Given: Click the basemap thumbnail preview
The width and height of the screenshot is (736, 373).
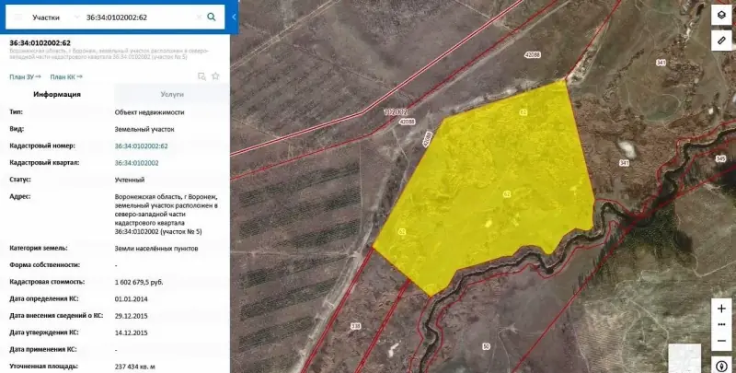Looking at the screenshot, I should point(684,358).
